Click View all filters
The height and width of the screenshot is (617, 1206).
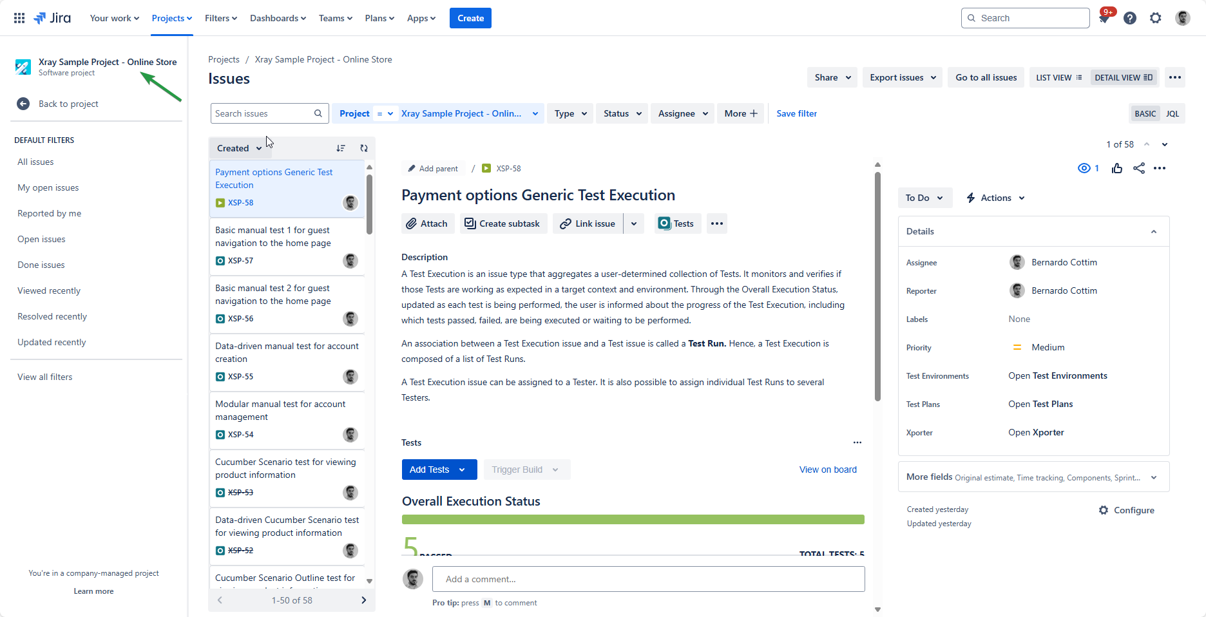pyautogui.click(x=45, y=377)
